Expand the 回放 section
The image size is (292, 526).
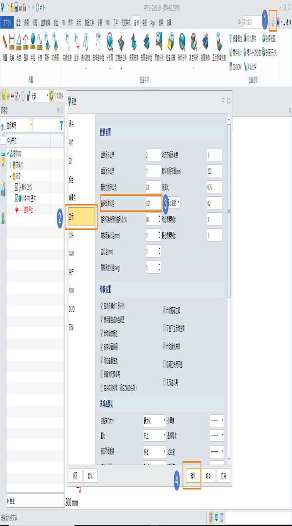[x=9, y=502]
